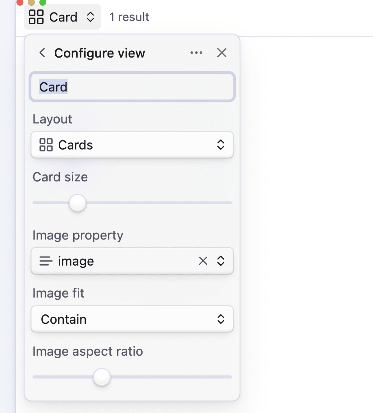Click the cards grid icon in Layout dropdown
This screenshot has width=373, height=413.
46,145
